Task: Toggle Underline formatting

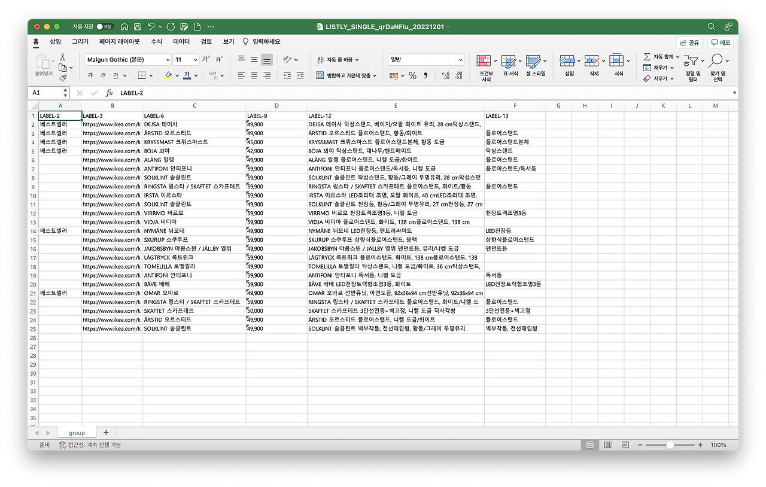Action: 115,75
